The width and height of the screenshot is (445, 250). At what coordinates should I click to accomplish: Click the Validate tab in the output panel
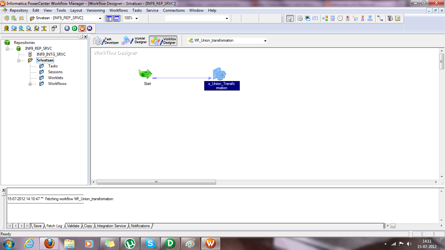point(73,226)
